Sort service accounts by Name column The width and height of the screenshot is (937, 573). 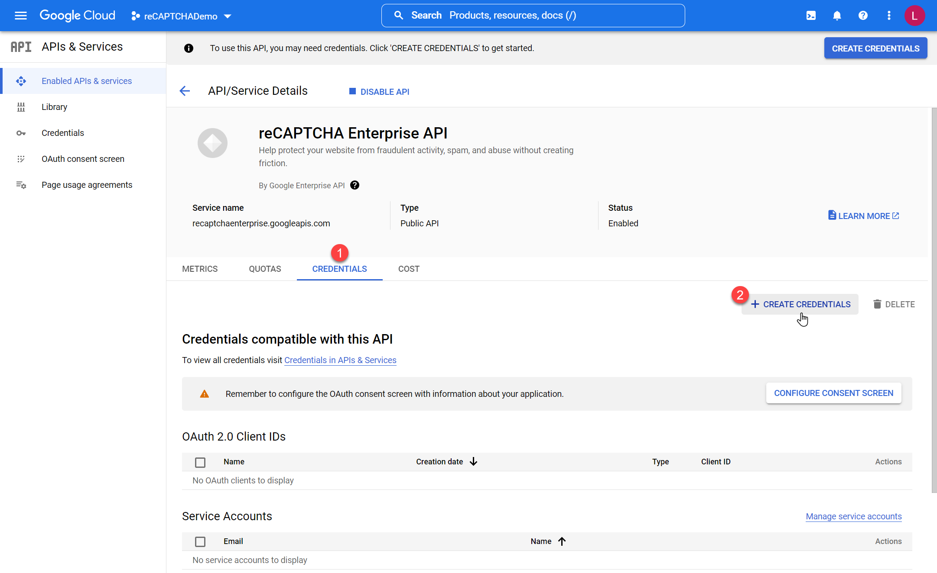point(541,541)
